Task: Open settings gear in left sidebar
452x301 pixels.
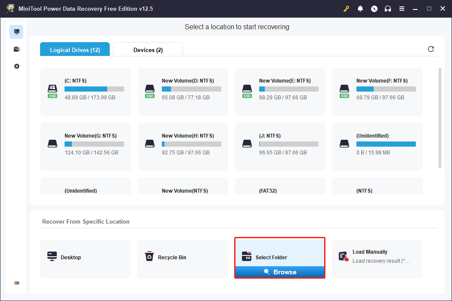Action: [17, 66]
